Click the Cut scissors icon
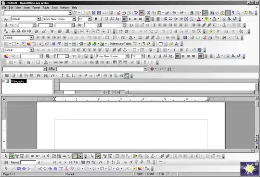 pyautogui.click(x=148, y=13)
